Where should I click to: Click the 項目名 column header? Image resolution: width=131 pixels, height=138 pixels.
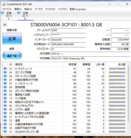click(x=38, y=64)
